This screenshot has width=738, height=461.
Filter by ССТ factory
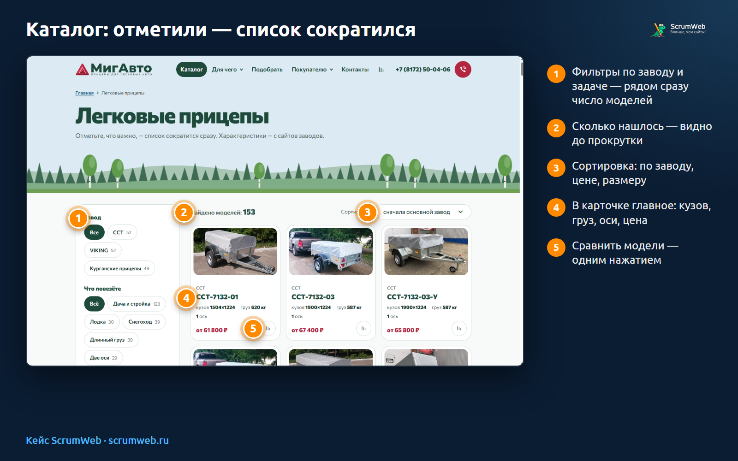tap(122, 232)
